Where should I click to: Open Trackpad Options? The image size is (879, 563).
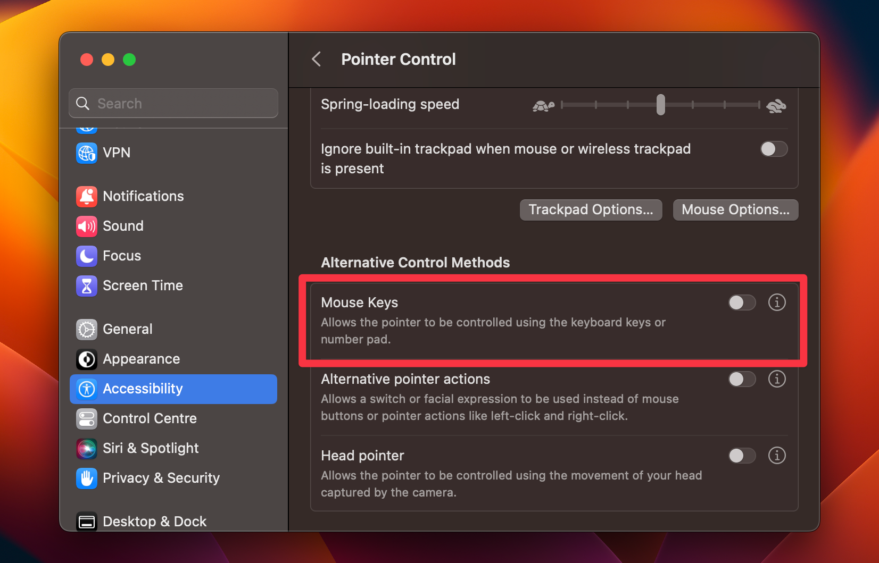click(591, 209)
